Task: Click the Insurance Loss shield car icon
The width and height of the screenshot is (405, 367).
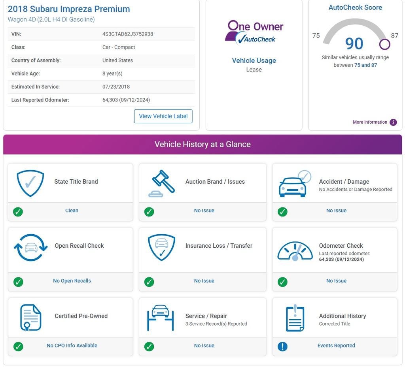Action: click(x=161, y=247)
